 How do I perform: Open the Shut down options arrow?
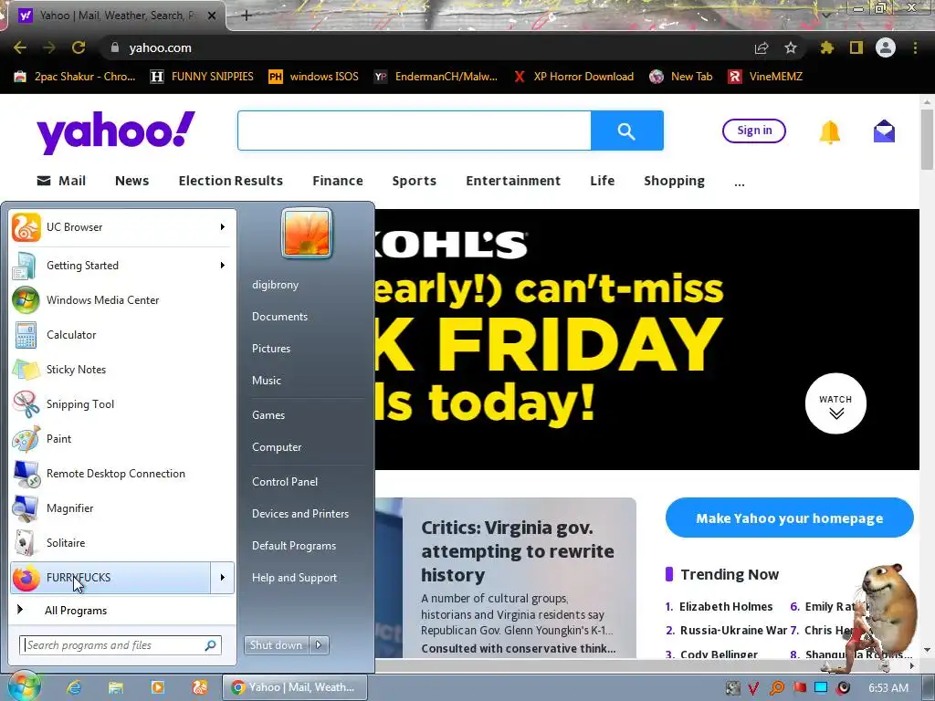[x=319, y=645]
